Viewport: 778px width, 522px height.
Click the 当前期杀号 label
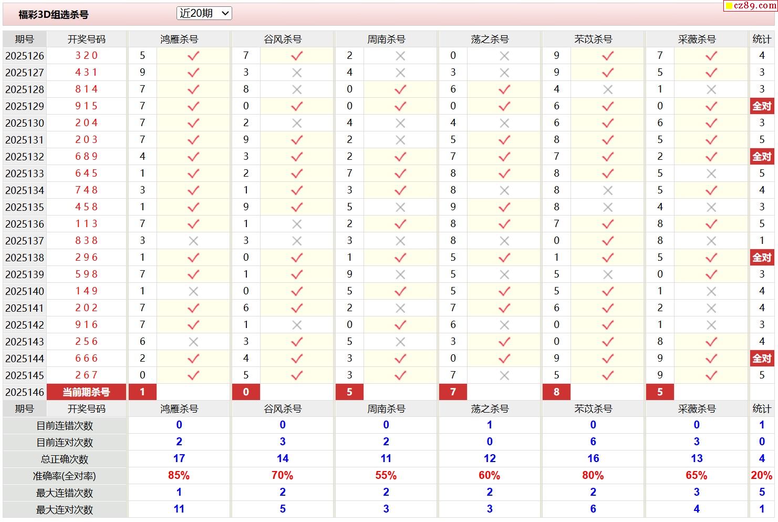(x=87, y=392)
